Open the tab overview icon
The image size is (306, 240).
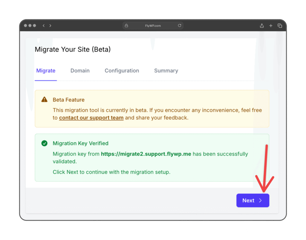point(280,26)
